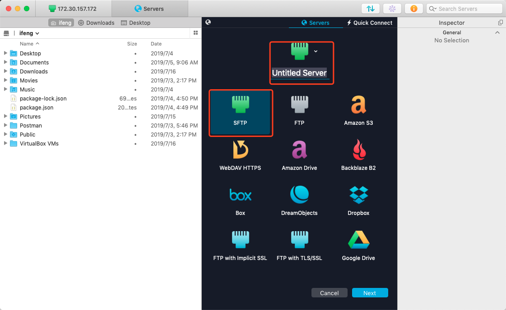Click the sync pinwheel toolbar button
The height and width of the screenshot is (310, 506).
coord(392,9)
